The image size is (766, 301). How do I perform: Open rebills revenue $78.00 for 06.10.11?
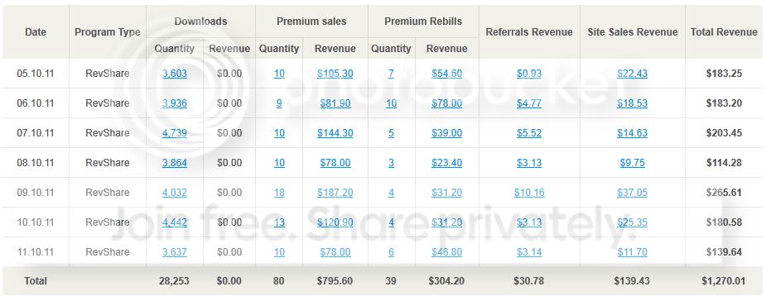point(446,103)
